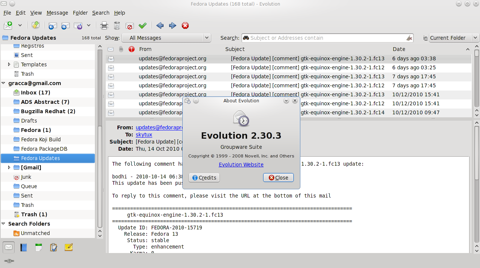
Task: Clear the search field
Action: [409, 38]
